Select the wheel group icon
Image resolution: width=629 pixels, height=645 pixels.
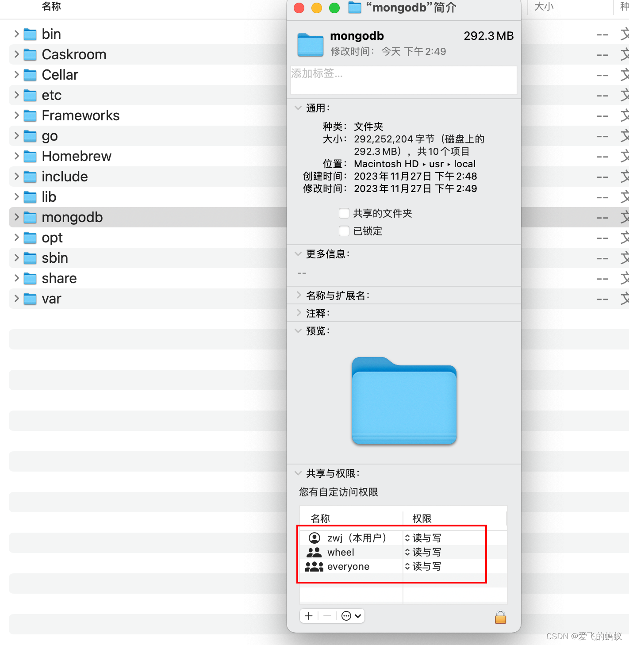pyautogui.click(x=314, y=552)
